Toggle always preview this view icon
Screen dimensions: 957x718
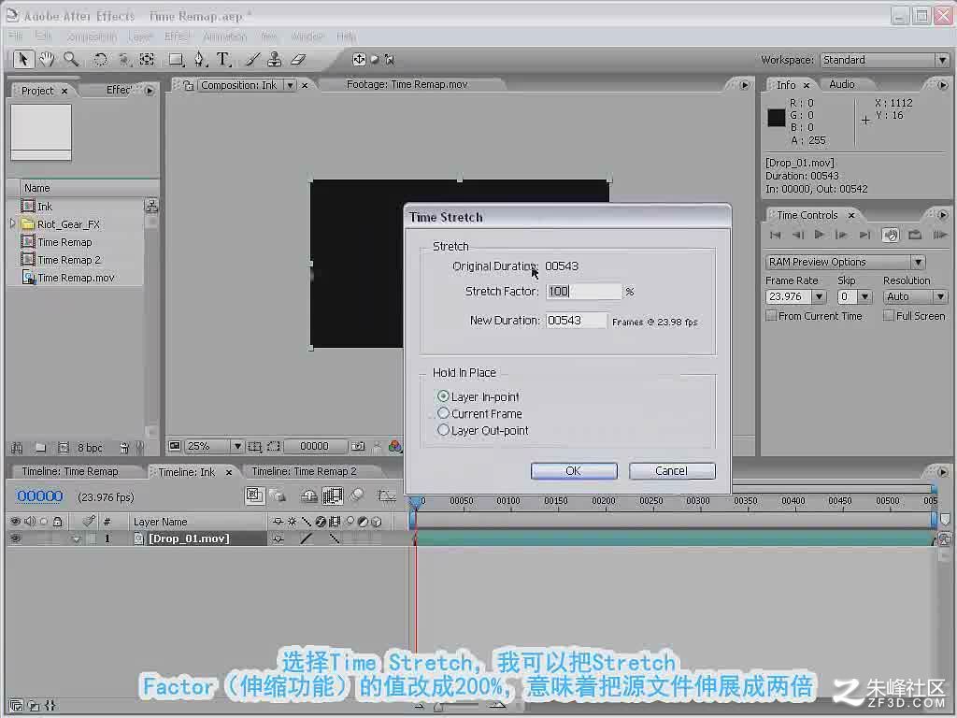point(175,446)
